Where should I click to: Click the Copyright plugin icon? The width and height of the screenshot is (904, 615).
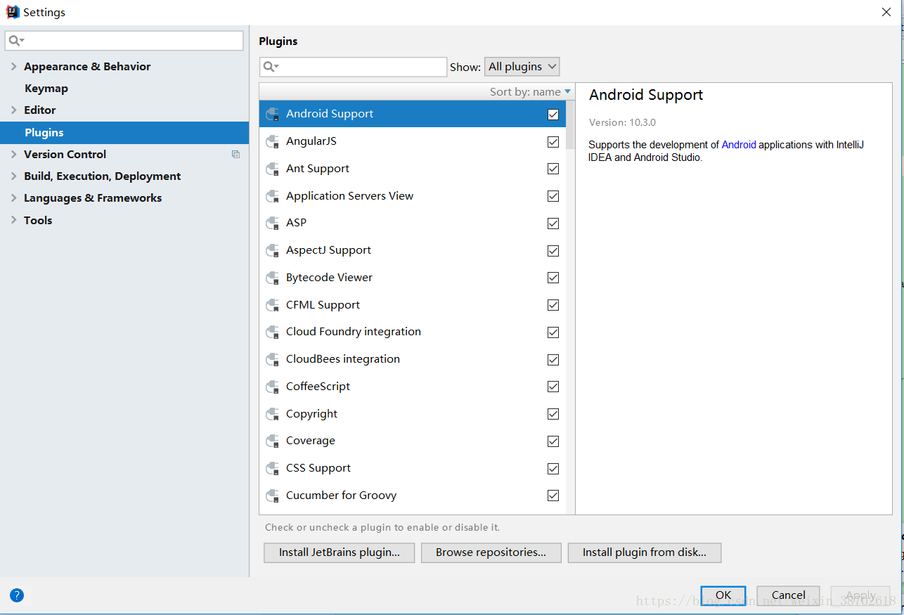pyautogui.click(x=273, y=414)
